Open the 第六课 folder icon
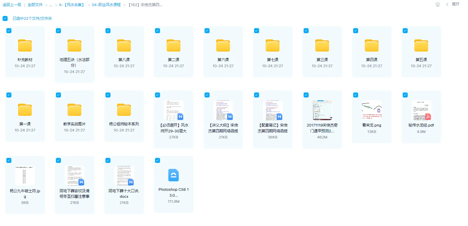Screen dimensions: 468x226 223,45
